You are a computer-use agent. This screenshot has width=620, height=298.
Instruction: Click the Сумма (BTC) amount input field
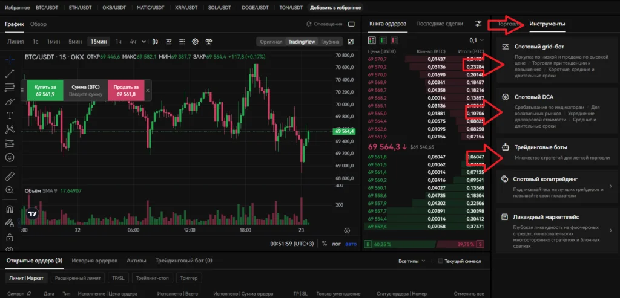(85, 91)
